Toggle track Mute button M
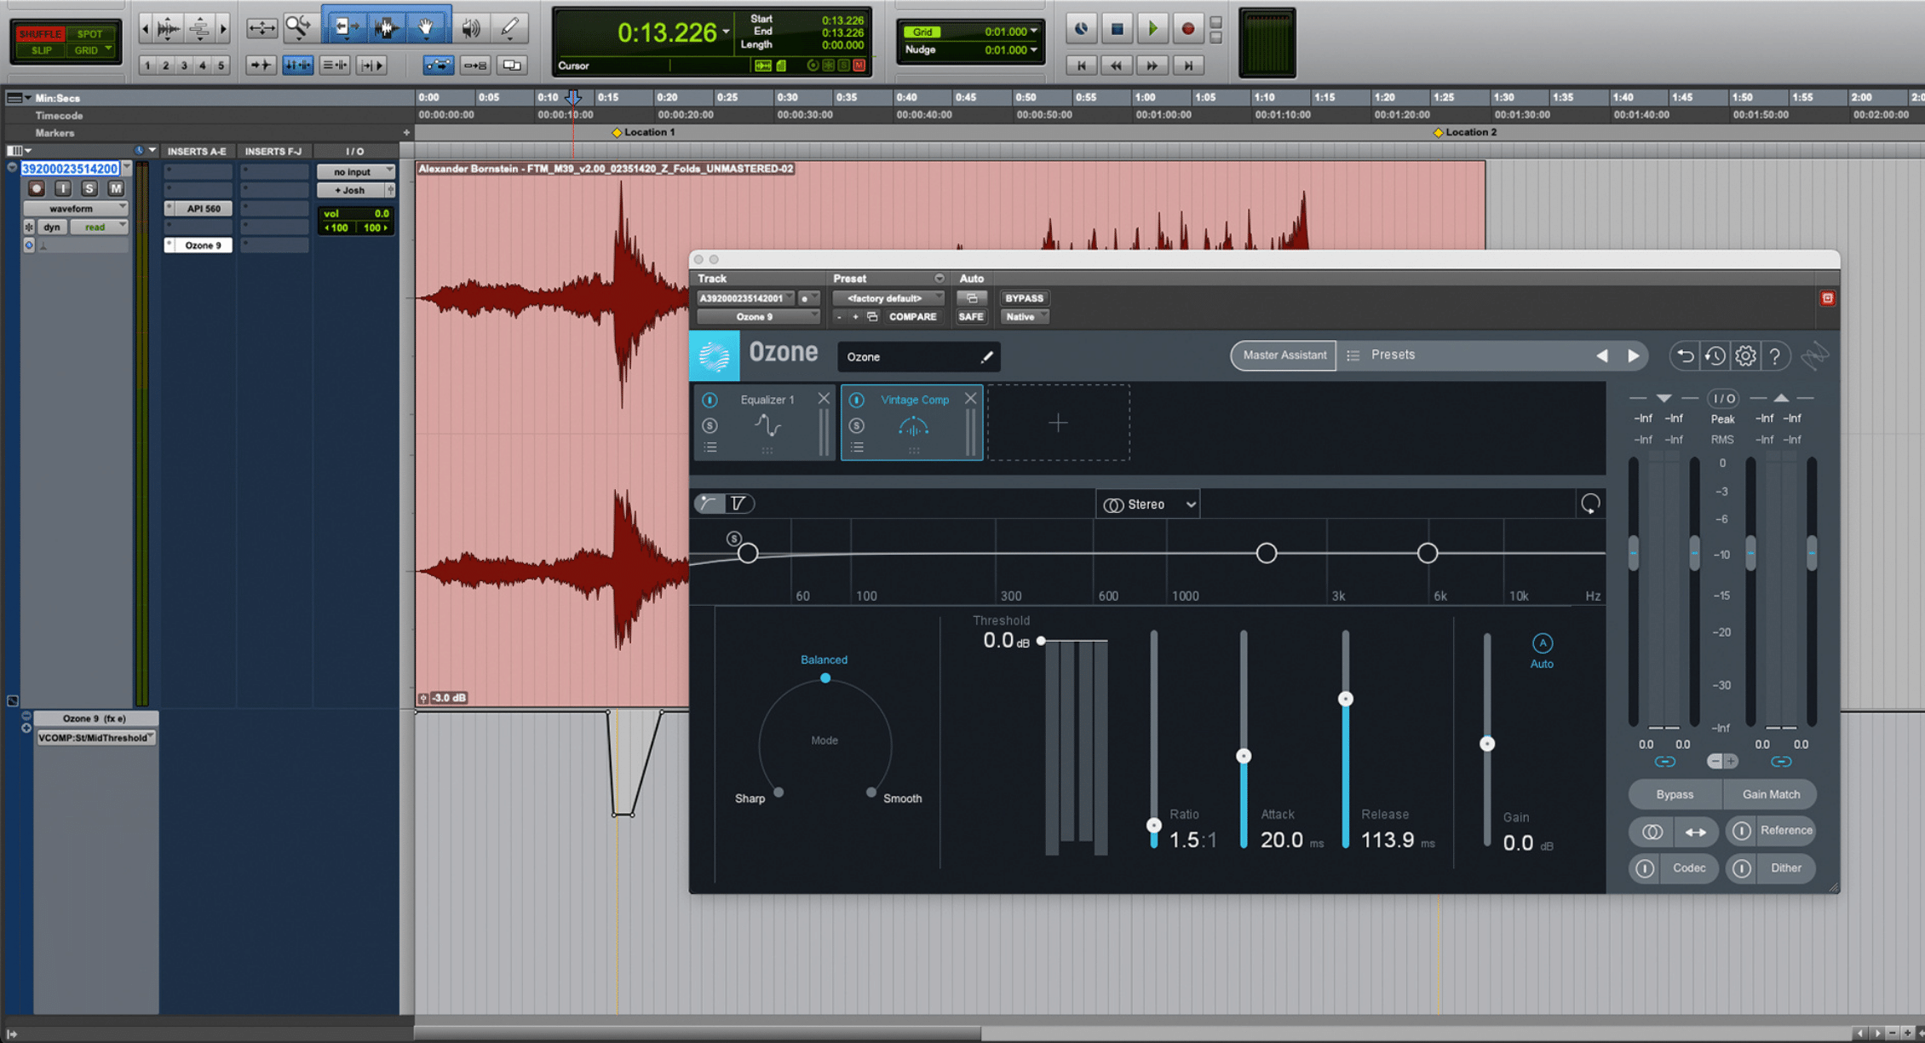This screenshot has height=1043, width=1925. tap(116, 188)
